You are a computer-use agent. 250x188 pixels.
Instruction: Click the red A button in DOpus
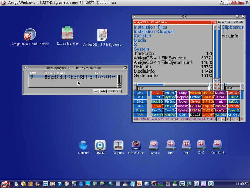tap(219, 88)
